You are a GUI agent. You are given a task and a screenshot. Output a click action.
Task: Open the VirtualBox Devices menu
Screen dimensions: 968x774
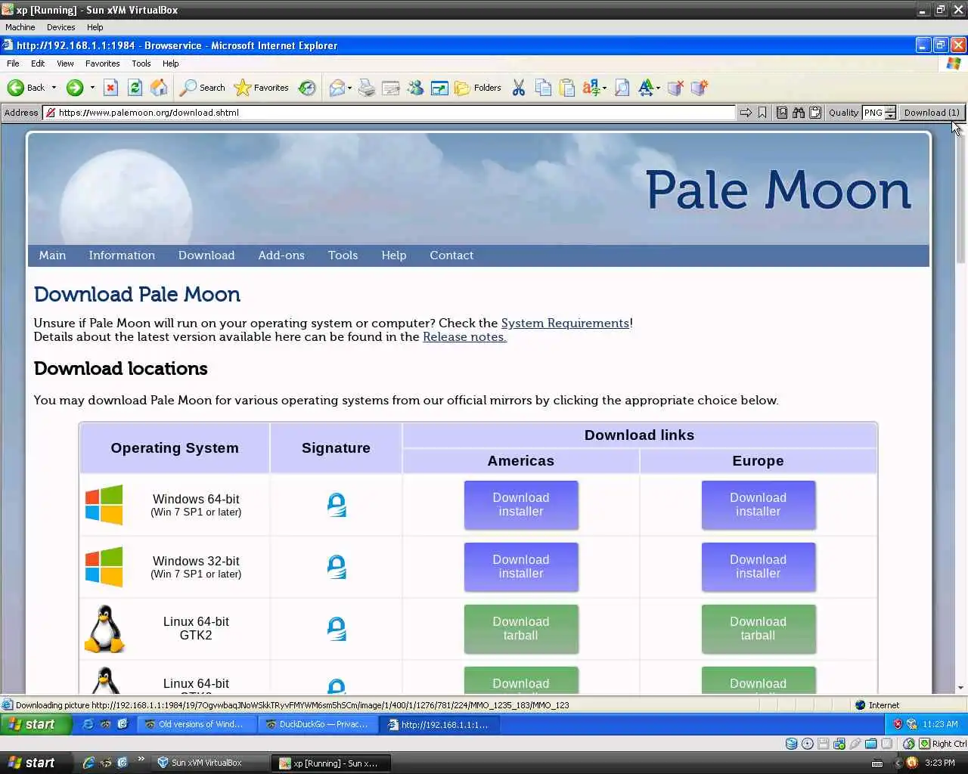click(60, 27)
